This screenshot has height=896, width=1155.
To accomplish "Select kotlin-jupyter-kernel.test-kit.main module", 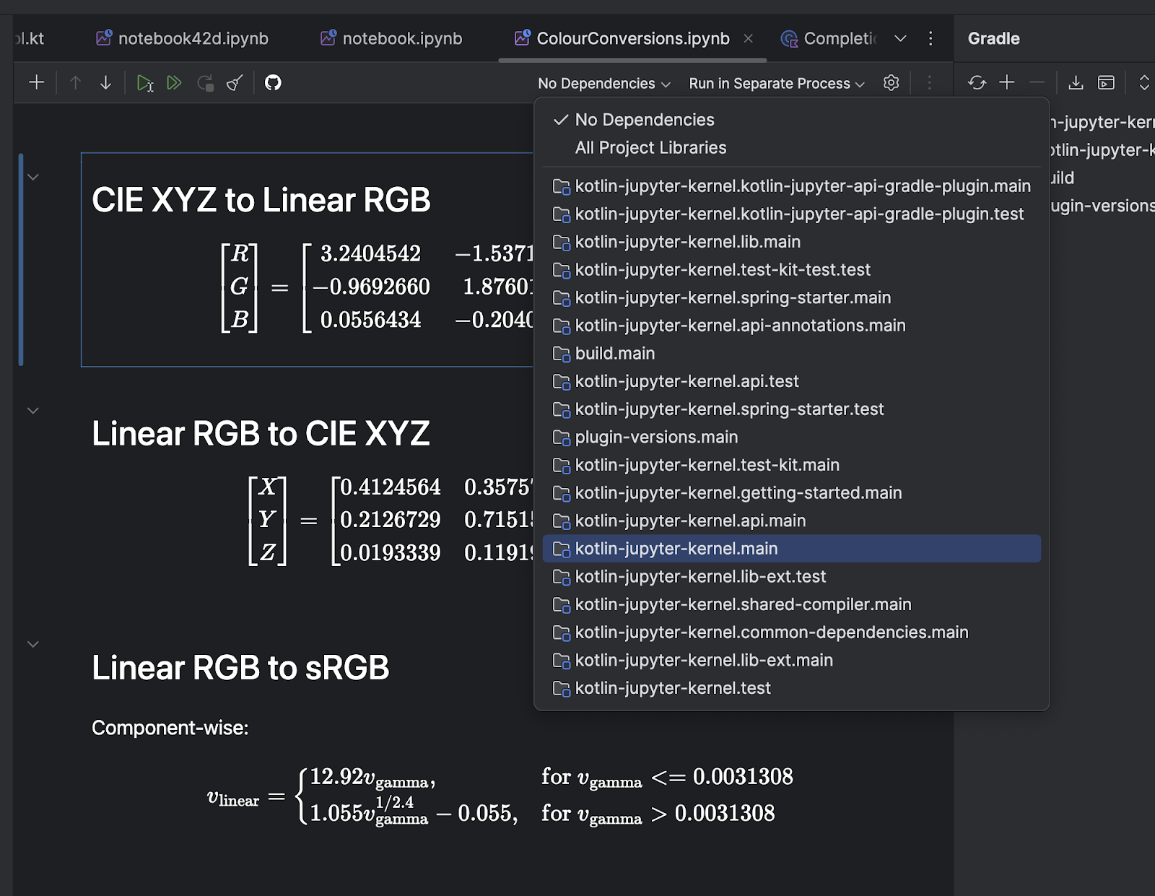I will pyautogui.click(x=791, y=465).
